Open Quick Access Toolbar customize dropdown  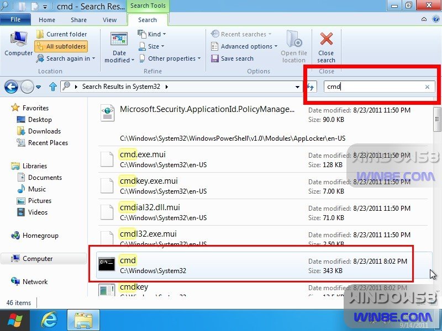coord(45,7)
